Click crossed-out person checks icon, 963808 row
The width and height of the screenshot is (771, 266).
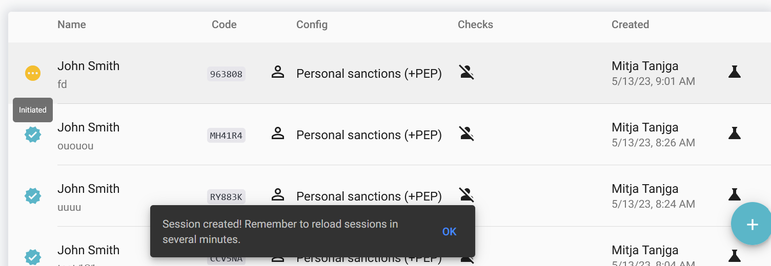(x=466, y=72)
